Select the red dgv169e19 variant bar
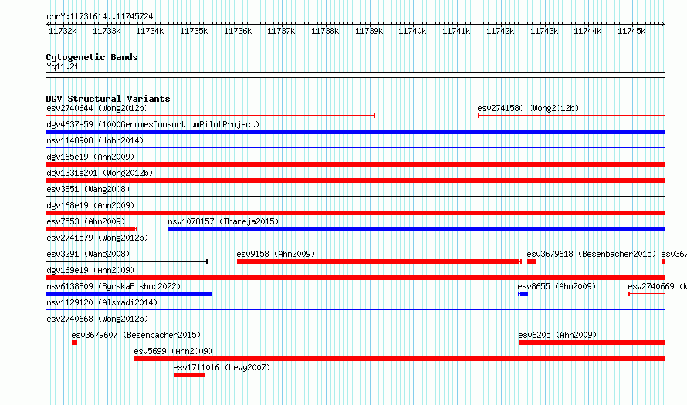Screen dimensions: 687x405 point(355,278)
